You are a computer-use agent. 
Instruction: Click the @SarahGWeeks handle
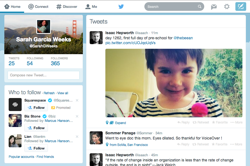[44, 46]
